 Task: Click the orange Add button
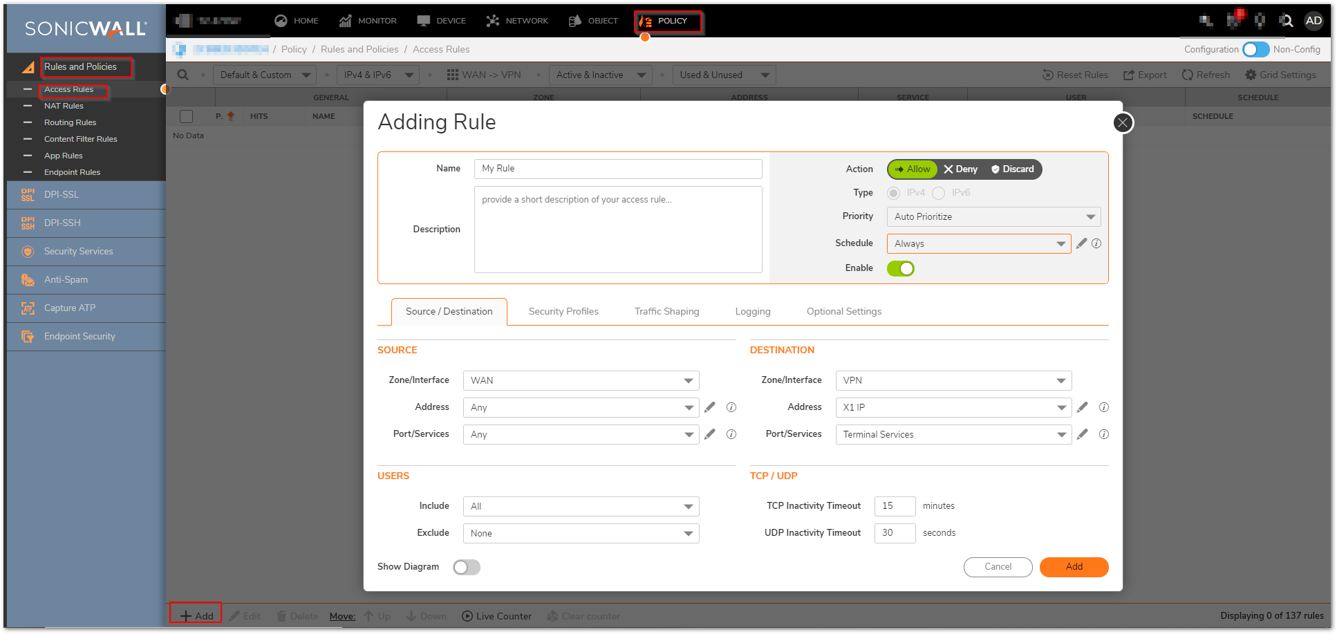tap(1074, 567)
